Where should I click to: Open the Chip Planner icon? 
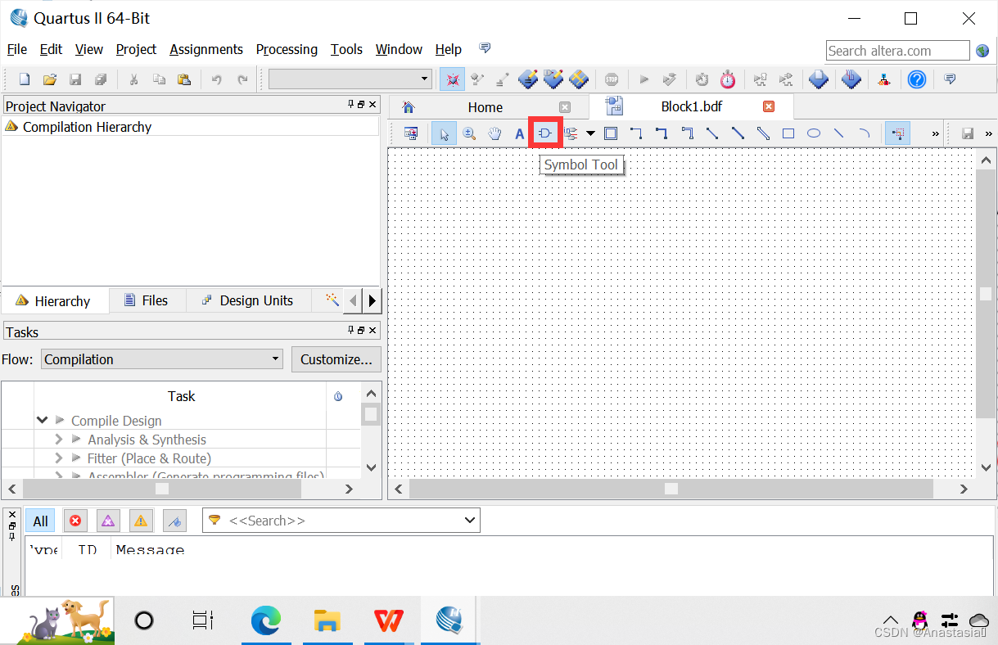click(x=579, y=79)
